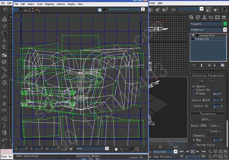Select the Zoom magnifier tool in Edit UVWs
Screen dimensions: 229x160
click(x=121, y=149)
